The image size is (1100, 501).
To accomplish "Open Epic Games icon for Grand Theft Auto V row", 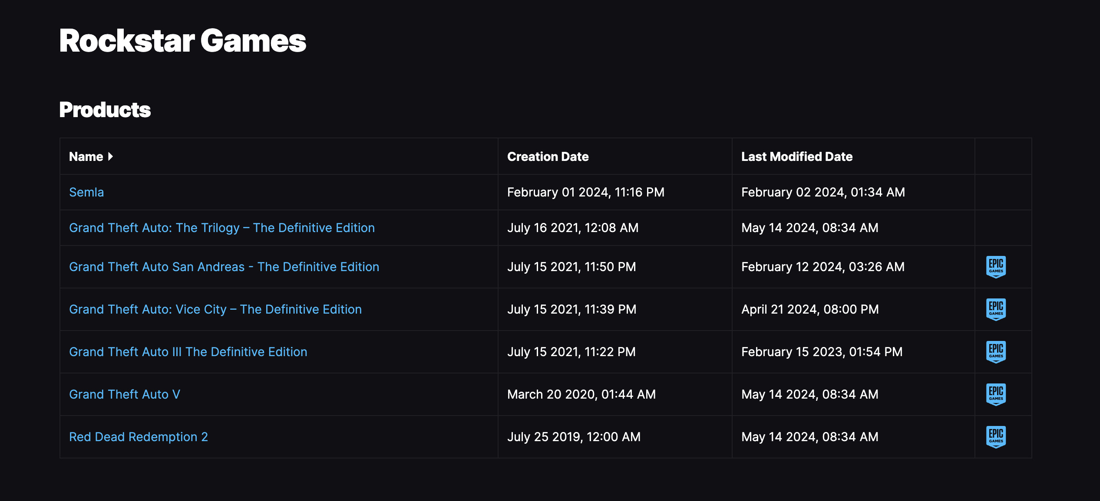I will (x=996, y=394).
